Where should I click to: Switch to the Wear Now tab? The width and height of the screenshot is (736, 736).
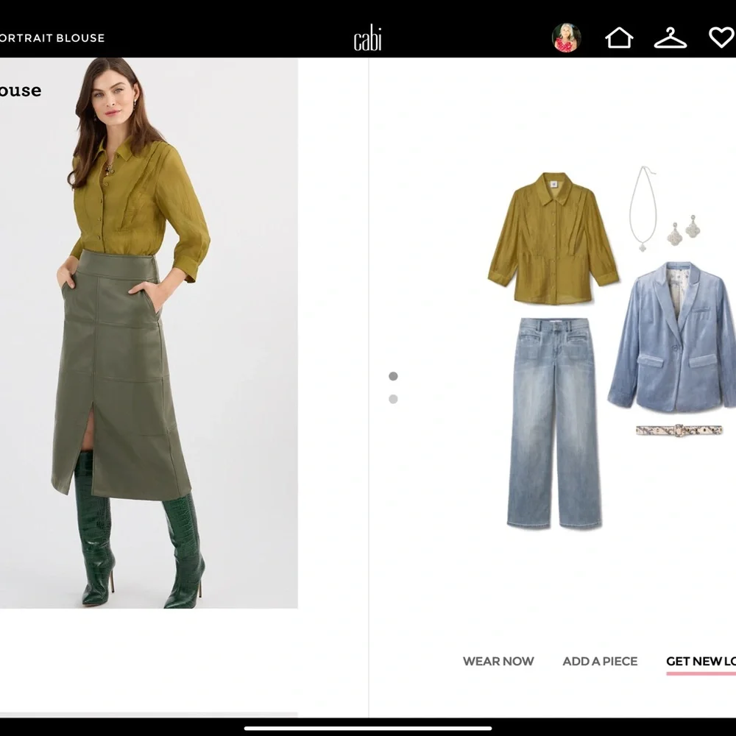498,661
